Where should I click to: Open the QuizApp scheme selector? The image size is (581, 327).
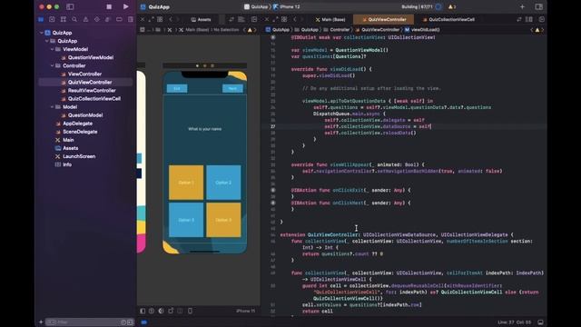pyautogui.click(x=256, y=6)
